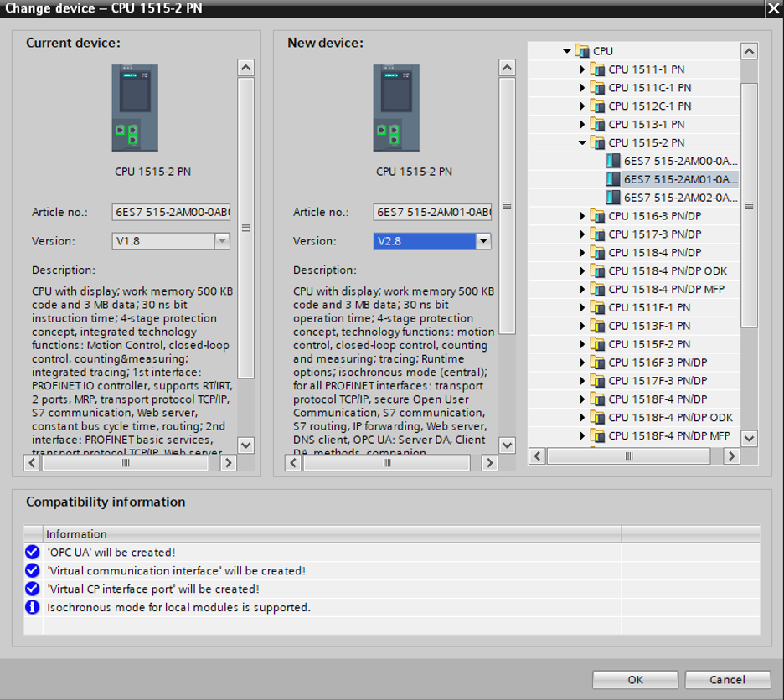Click the folder icon next to CPU 1512C-1 PN

[597, 106]
